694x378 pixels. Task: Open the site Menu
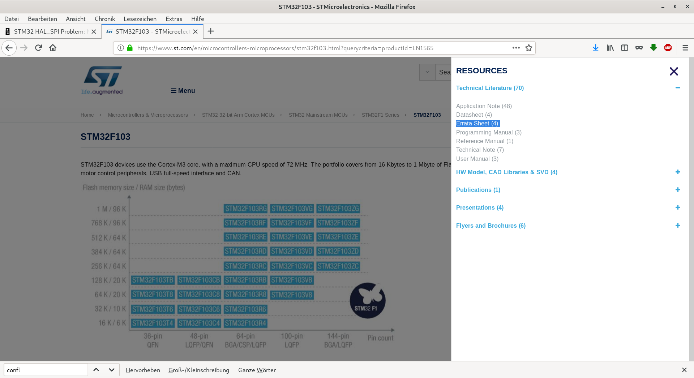pos(183,91)
